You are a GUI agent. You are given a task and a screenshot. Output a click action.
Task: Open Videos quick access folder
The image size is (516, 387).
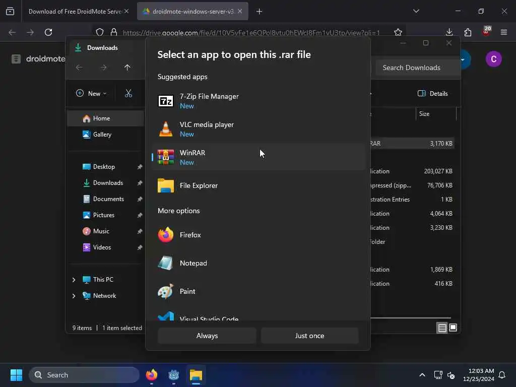point(105,247)
